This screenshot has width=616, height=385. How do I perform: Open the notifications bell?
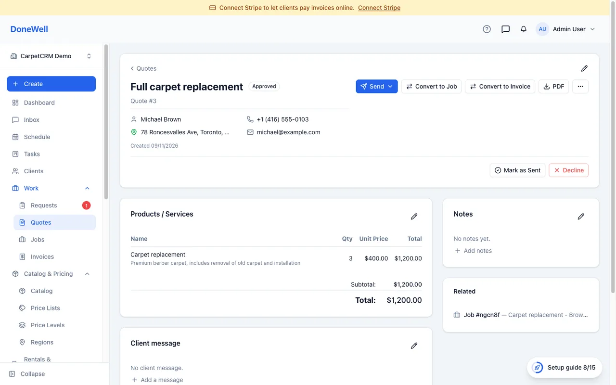[524, 29]
